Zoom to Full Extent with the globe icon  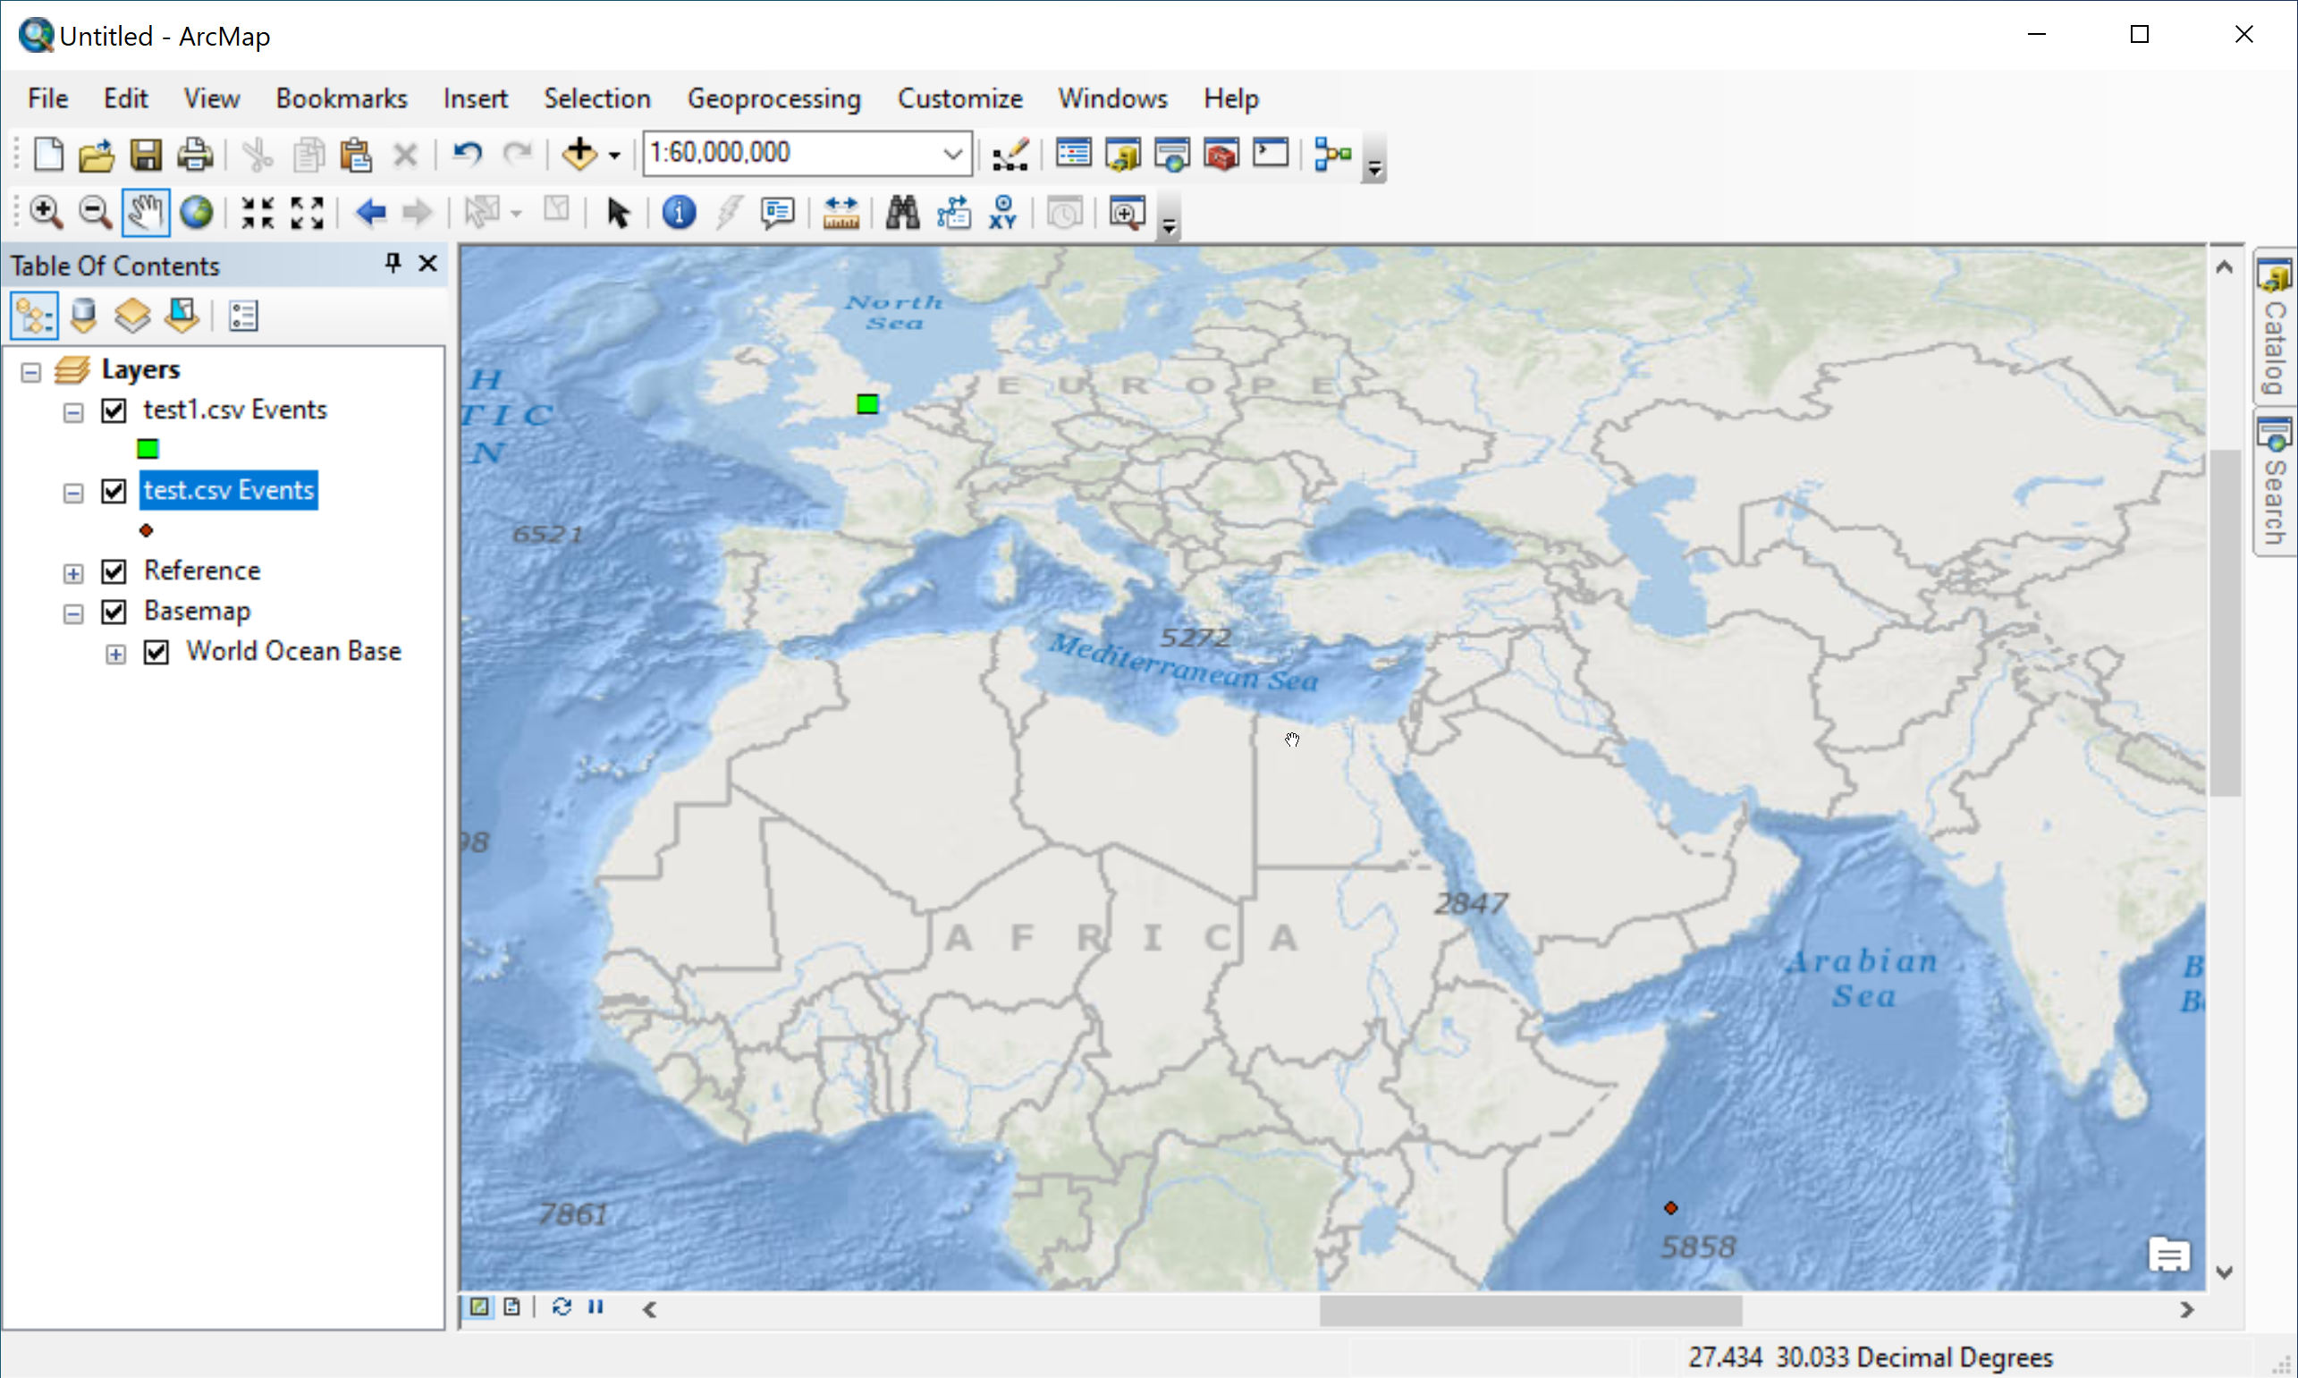tap(196, 212)
